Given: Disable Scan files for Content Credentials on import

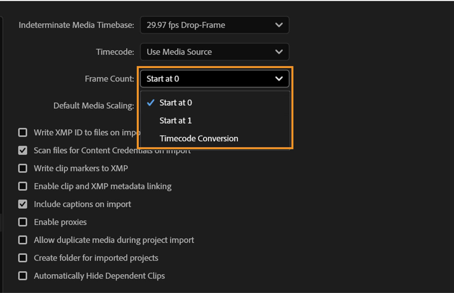Looking at the screenshot, I should tap(23, 150).
